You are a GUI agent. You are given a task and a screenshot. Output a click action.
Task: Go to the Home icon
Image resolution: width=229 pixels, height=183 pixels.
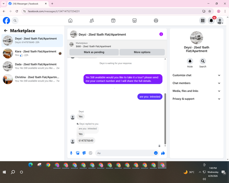point(70,21)
